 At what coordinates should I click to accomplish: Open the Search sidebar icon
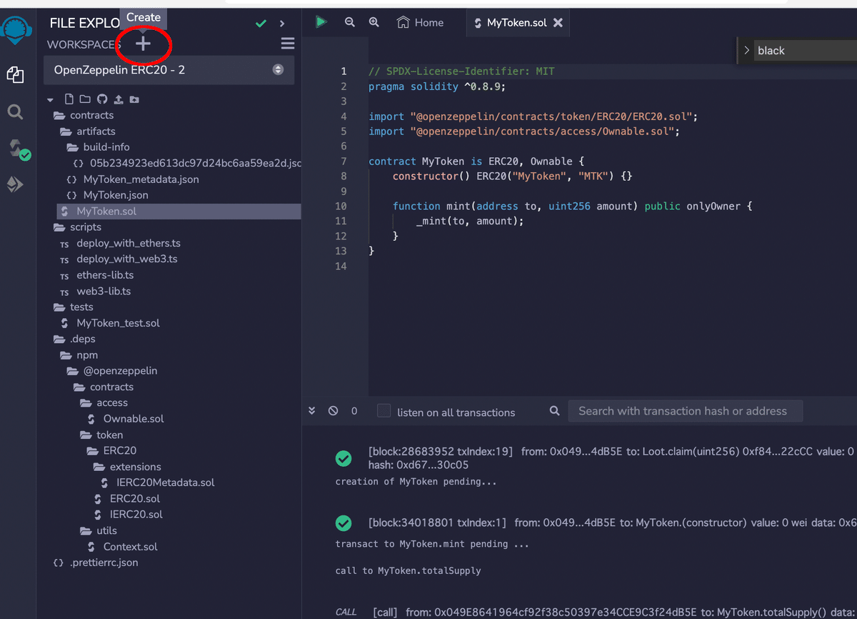pos(15,112)
